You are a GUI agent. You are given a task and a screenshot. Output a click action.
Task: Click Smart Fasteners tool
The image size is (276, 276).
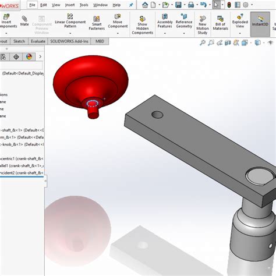[97, 23]
